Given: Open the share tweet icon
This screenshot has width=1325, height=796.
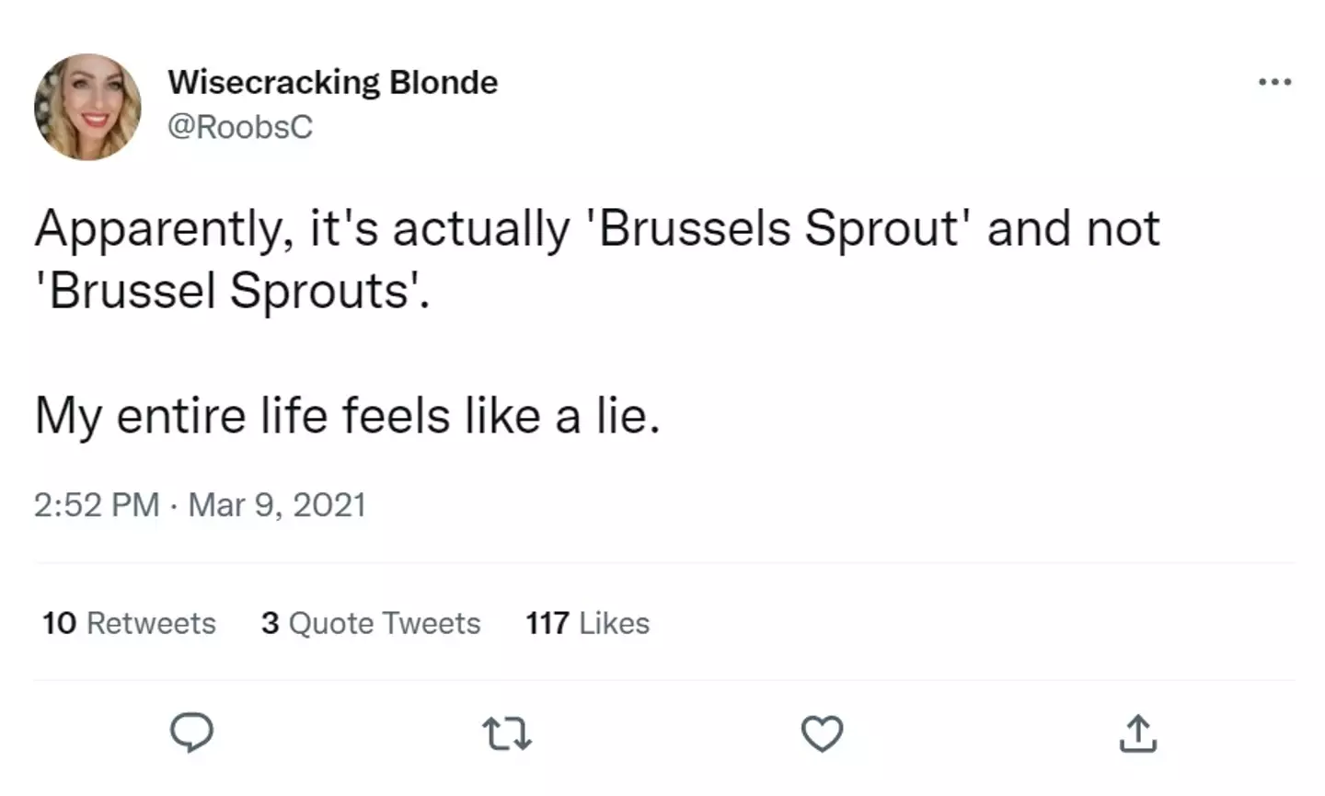Looking at the screenshot, I should click(1137, 733).
